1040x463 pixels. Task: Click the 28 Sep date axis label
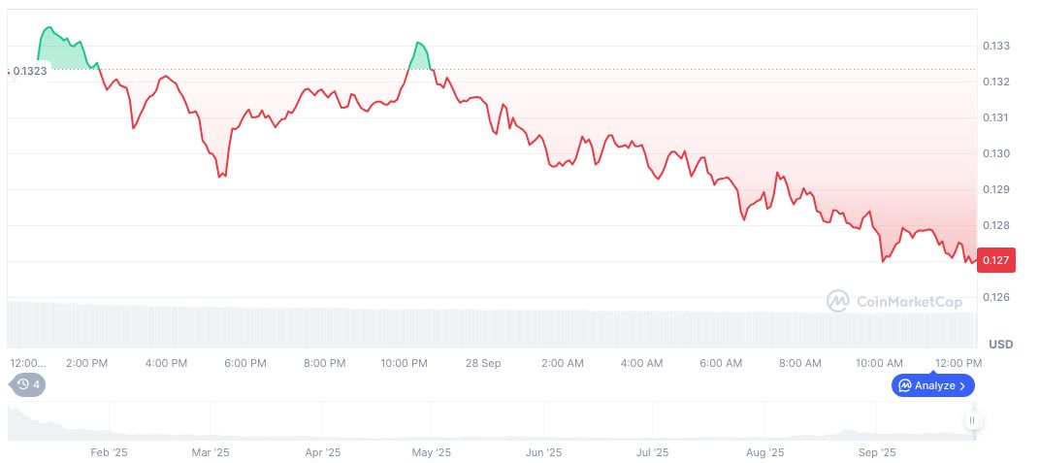[x=483, y=363]
